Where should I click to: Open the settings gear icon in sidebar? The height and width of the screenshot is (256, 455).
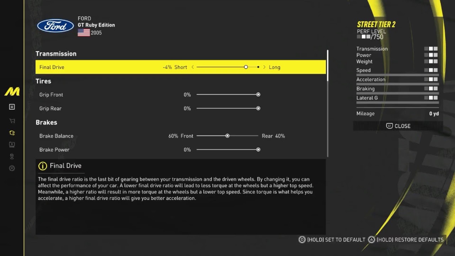point(12,168)
